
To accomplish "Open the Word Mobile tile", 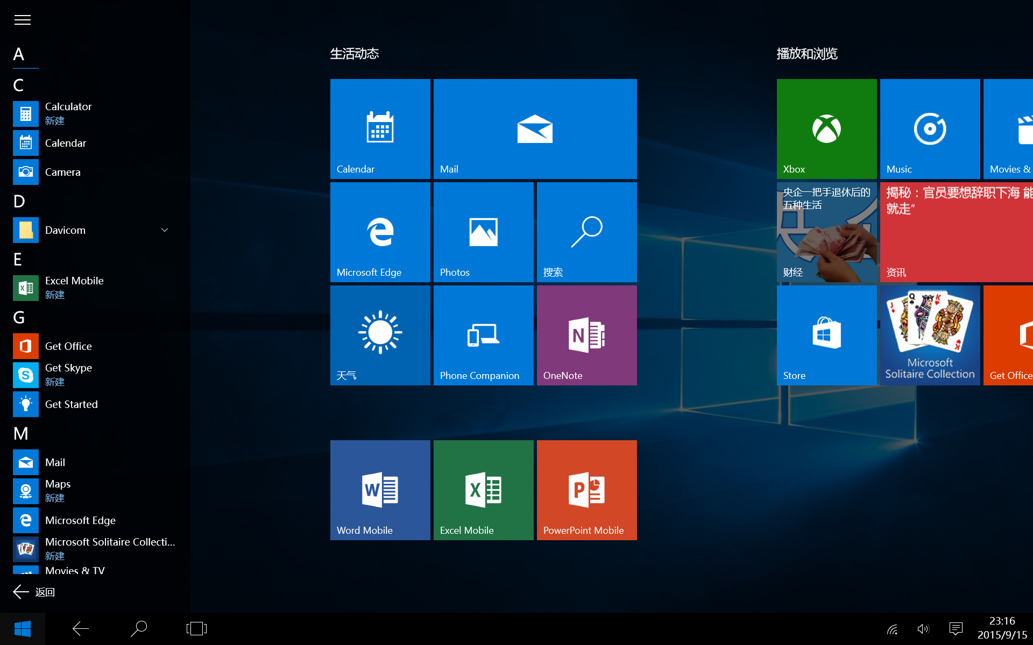I will [x=380, y=490].
